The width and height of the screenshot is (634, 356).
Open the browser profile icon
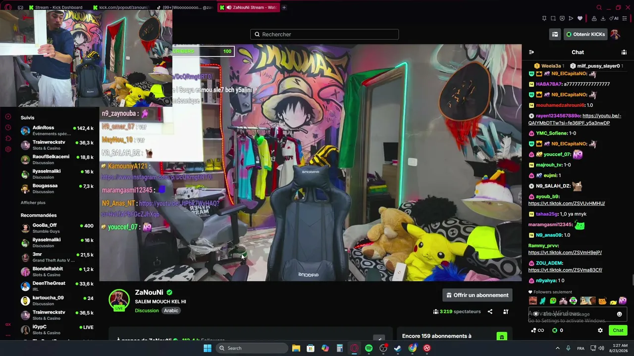[x=594, y=18]
